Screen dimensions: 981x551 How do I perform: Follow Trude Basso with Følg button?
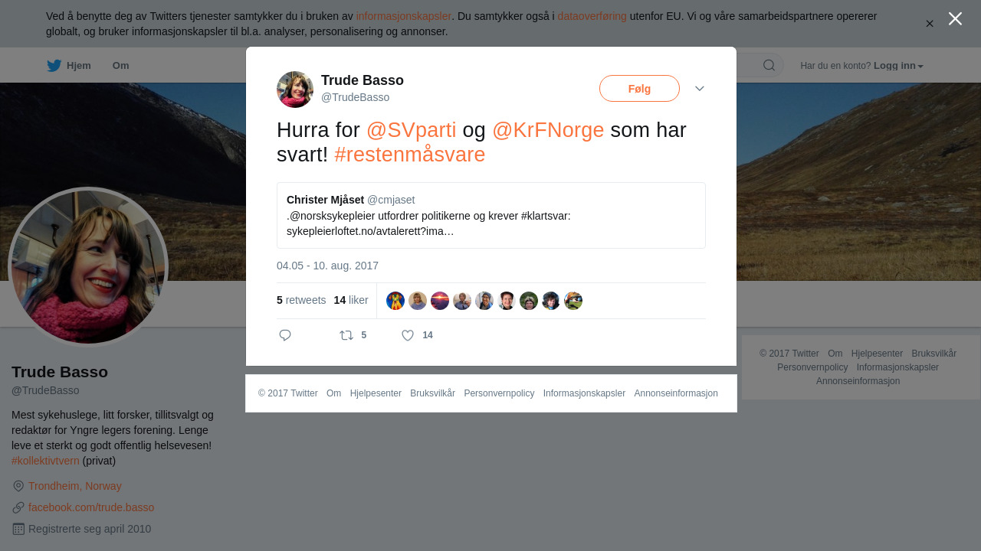point(639,89)
